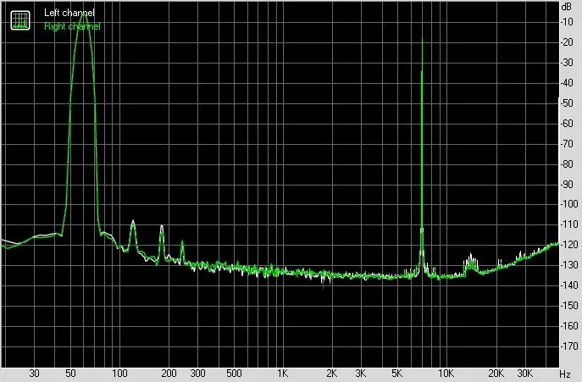Select the 'Right channel' legend label
Screen dimensions: 582x382
[x=72, y=26]
